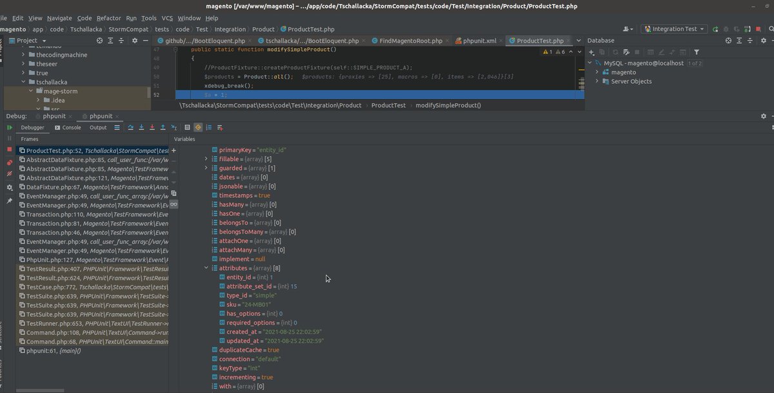
Task: Locate current file in the Project panel
Action: tap(99, 40)
